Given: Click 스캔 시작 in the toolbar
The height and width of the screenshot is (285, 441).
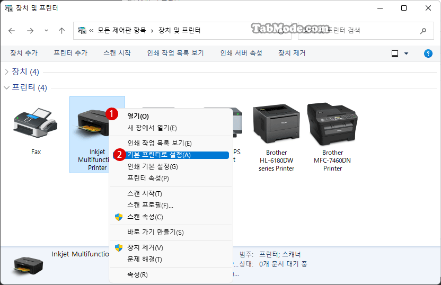Looking at the screenshot, I should pos(117,53).
